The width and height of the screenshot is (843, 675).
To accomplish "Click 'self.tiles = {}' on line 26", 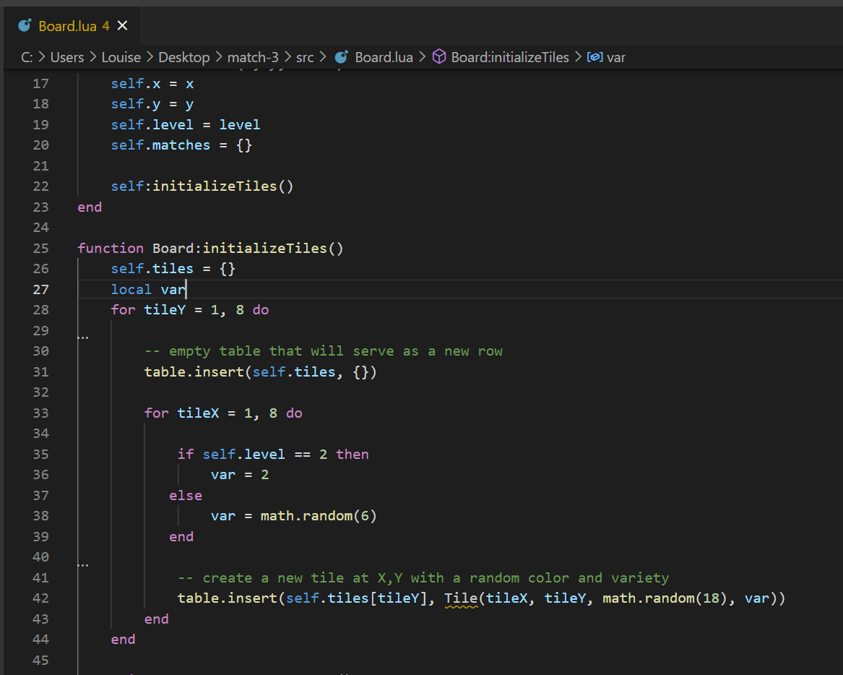I will click(173, 268).
